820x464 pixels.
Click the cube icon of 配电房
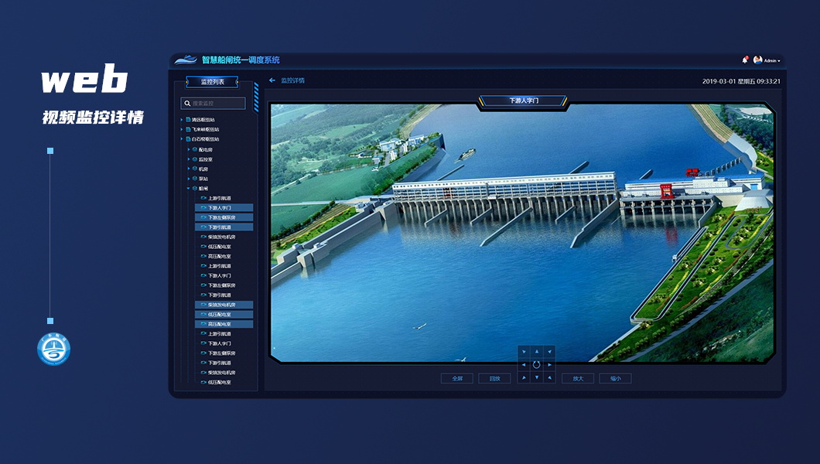[x=195, y=149]
